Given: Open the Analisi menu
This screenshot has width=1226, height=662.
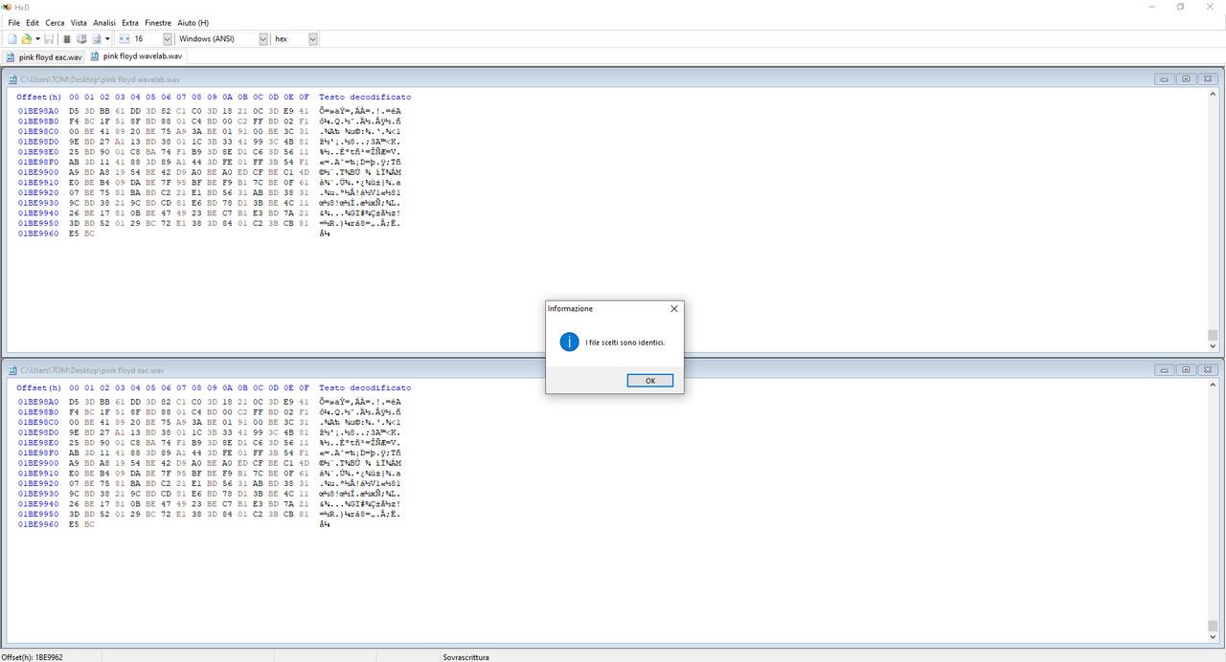Looking at the screenshot, I should click(x=104, y=22).
